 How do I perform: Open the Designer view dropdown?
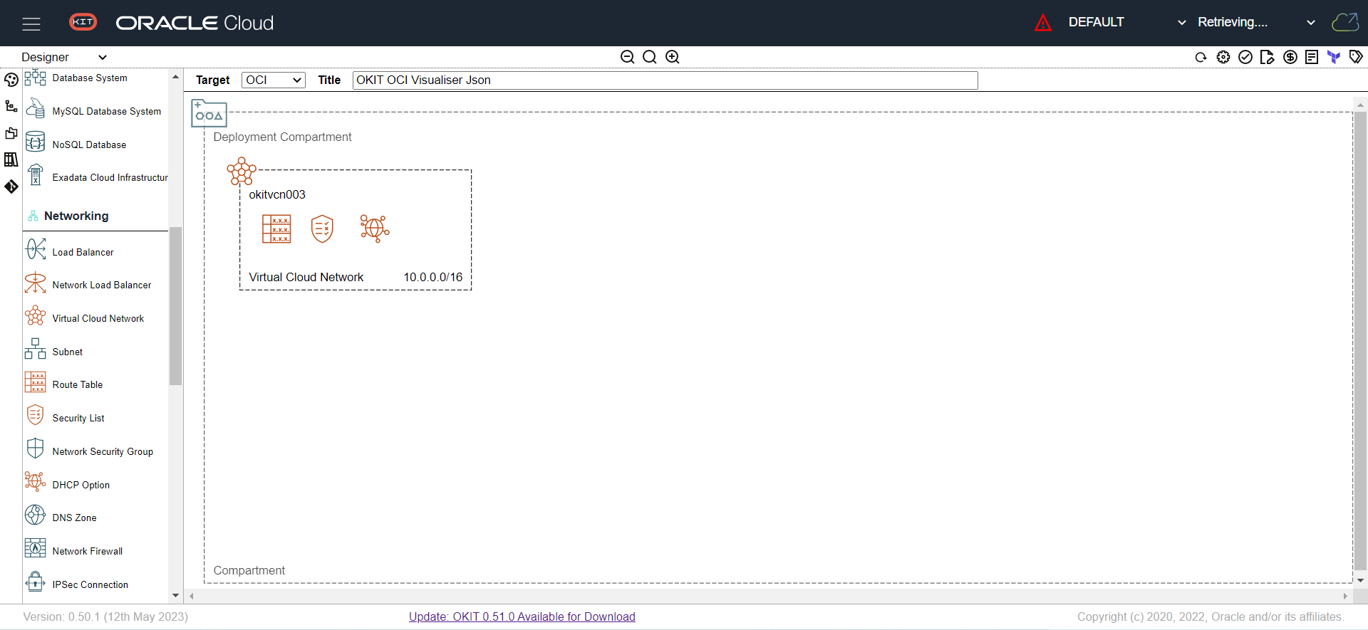64,57
